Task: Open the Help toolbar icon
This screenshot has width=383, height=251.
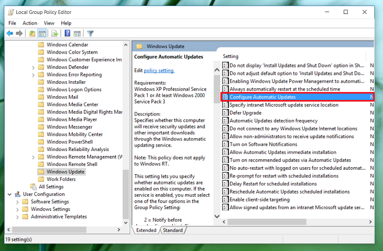Action: (68, 33)
